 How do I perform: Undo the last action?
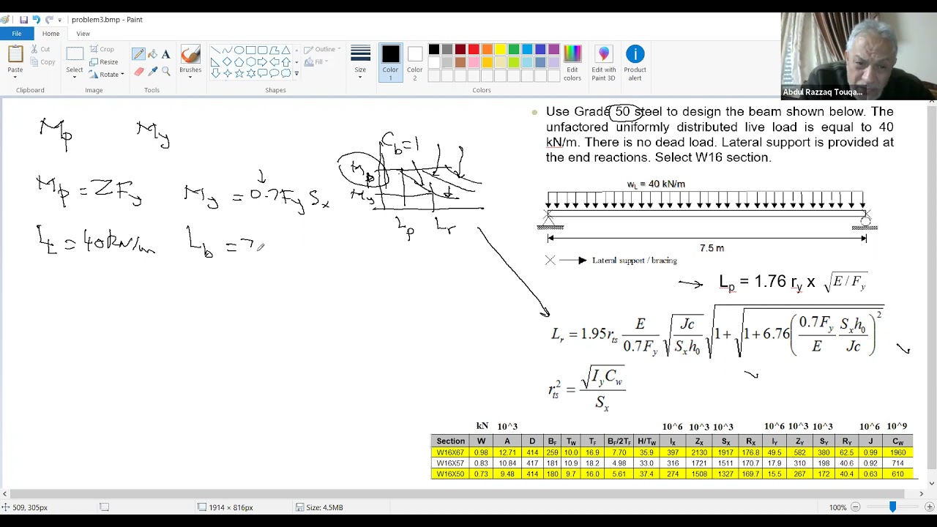(x=36, y=20)
